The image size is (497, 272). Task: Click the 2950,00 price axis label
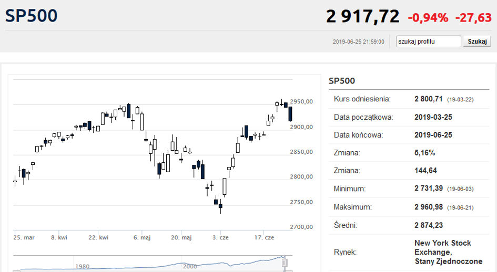pyautogui.click(x=301, y=101)
